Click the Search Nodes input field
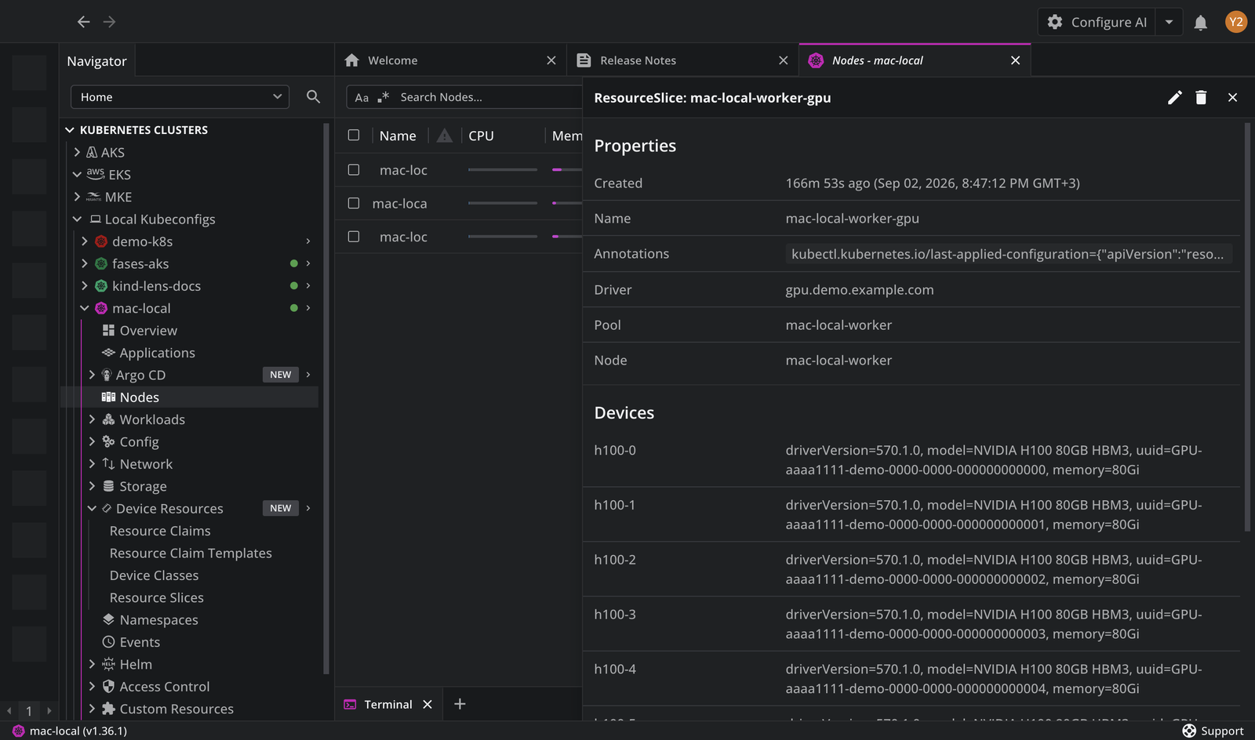1255x740 pixels. point(489,97)
